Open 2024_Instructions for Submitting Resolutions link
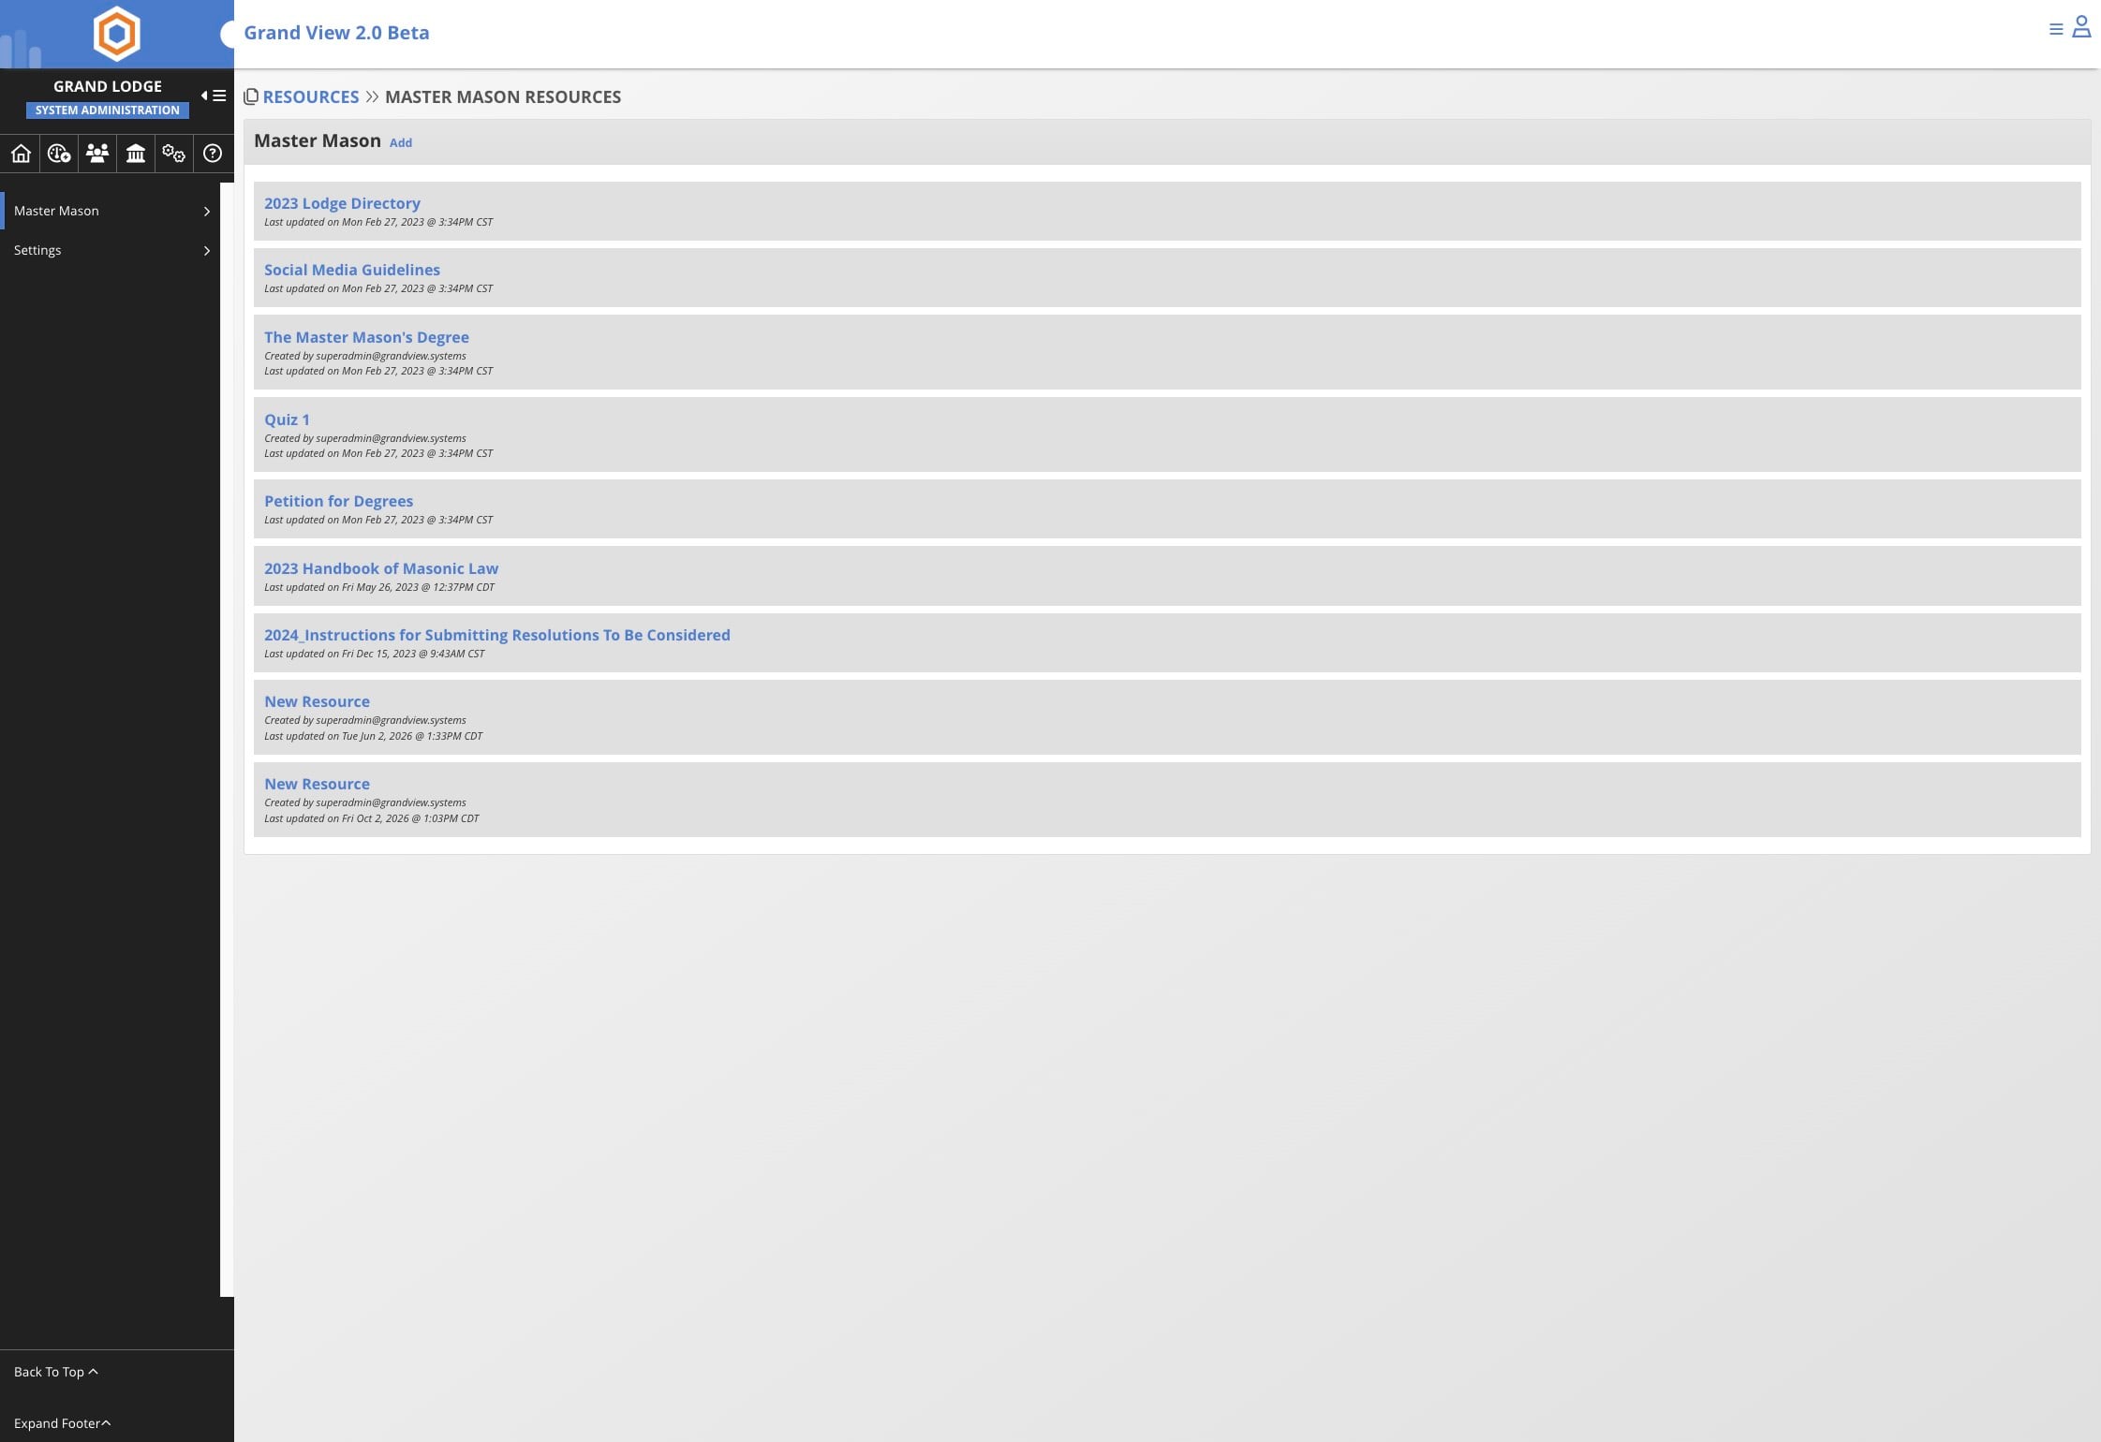2101x1442 pixels. tap(496, 635)
